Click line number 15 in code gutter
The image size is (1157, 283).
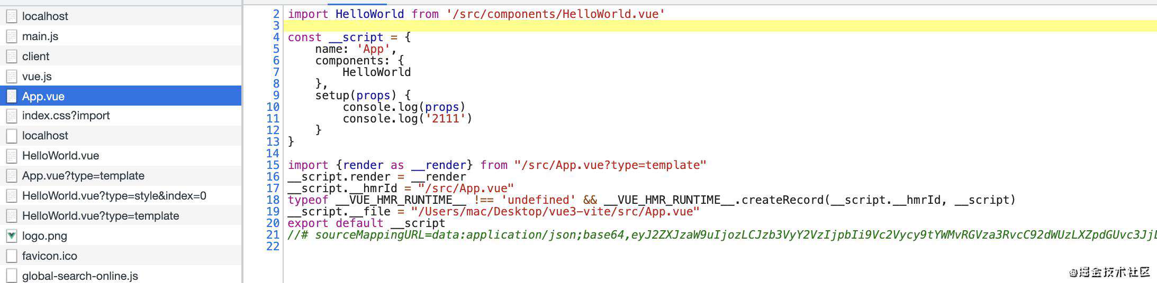click(x=273, y=165)
